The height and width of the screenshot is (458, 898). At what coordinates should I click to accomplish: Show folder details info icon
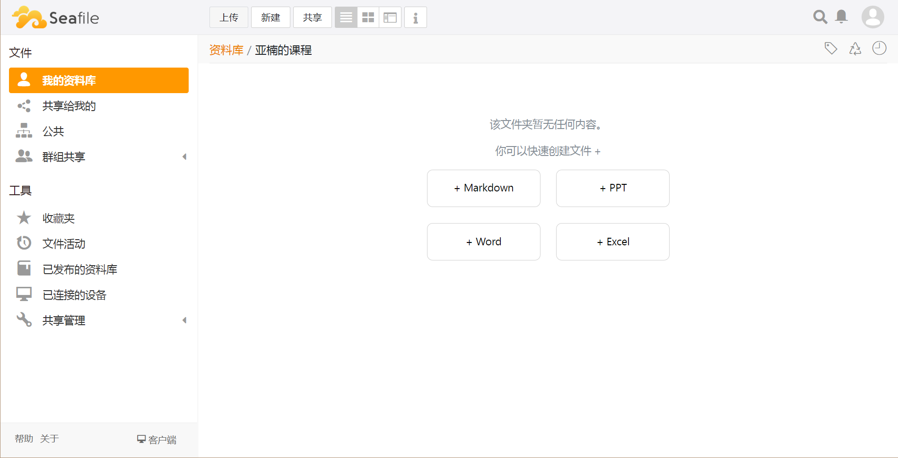[416, 17]
